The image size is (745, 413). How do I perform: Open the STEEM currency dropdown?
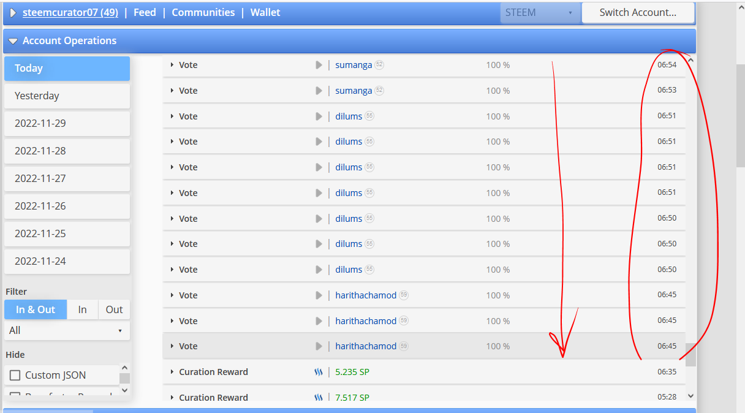(x=540, y=12)
